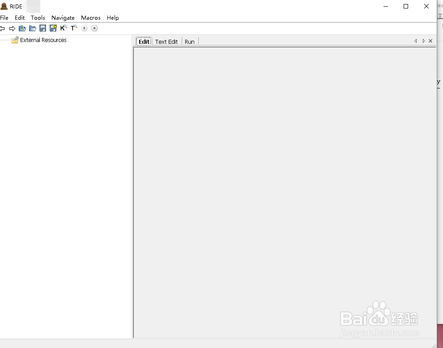The height and width of the screenshot is (348, 443).
Task: Minimize the RIDE window
Action: pyautogui.click(x=386, y=6)
